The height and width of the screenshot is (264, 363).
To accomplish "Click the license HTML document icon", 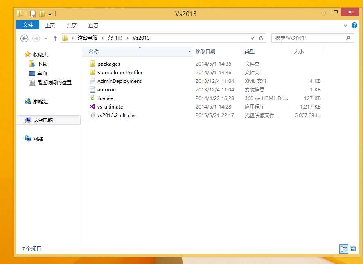I will pos(92,98).
